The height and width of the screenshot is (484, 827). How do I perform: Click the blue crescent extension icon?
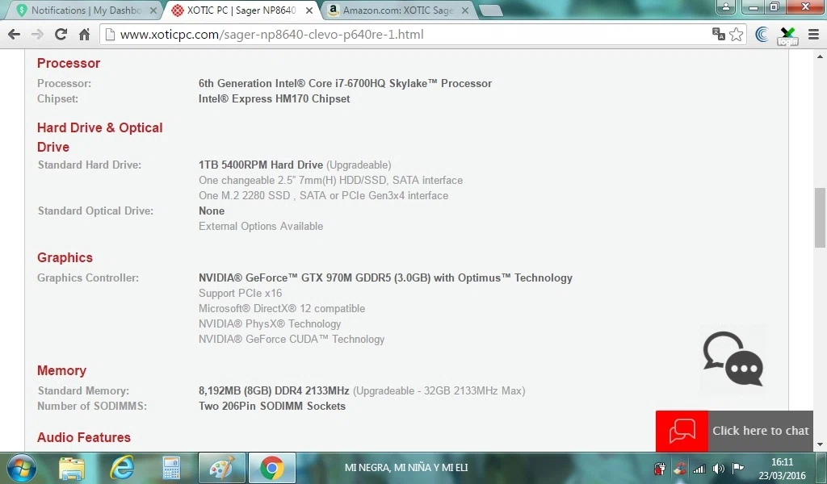(762, 35)
